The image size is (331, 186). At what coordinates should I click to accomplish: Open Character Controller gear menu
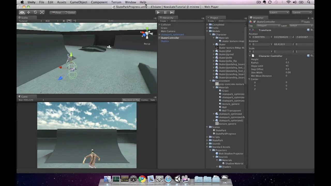[x=312, y=56]
